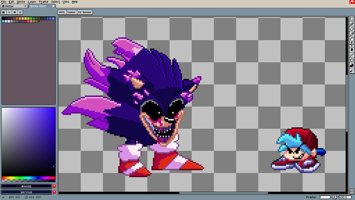
Task: Click the foreground color hex field #000125
Action: 26,186
